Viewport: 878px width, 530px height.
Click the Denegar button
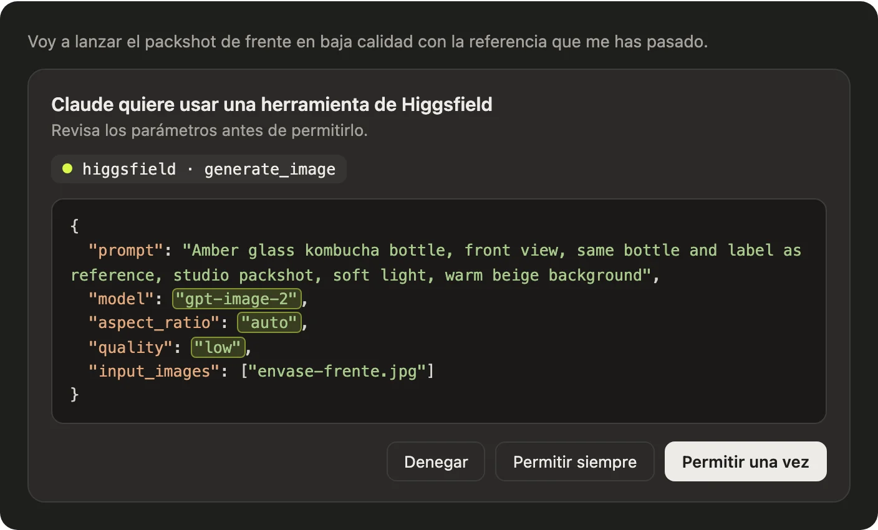(436, 461)
